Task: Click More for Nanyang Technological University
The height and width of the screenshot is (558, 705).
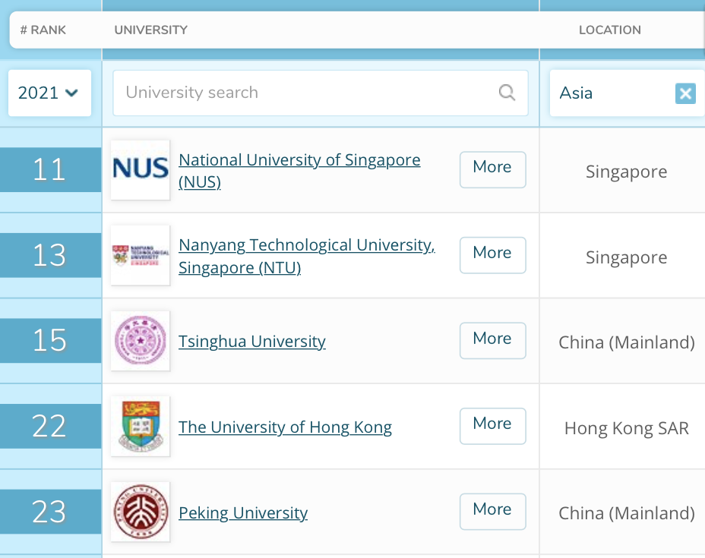Action: click(492, 255)
